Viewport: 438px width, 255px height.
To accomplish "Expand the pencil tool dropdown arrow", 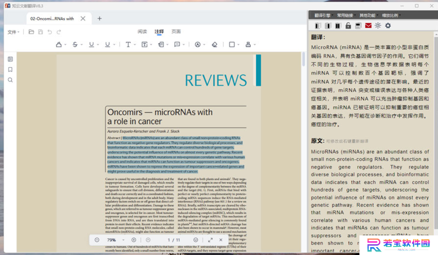I will (204, 45).
